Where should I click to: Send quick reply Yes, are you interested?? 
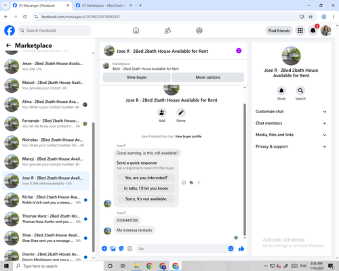[x=146, y=178]
